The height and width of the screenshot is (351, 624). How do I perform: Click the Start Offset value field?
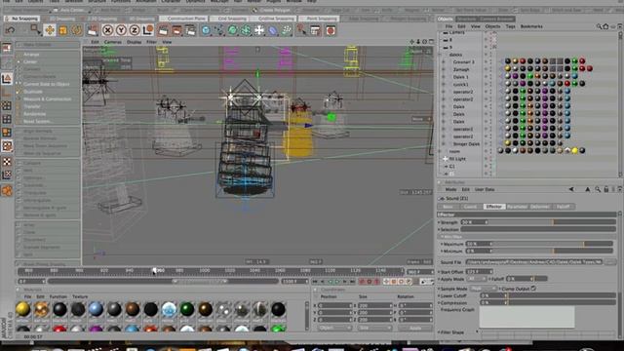coord(479,272)
